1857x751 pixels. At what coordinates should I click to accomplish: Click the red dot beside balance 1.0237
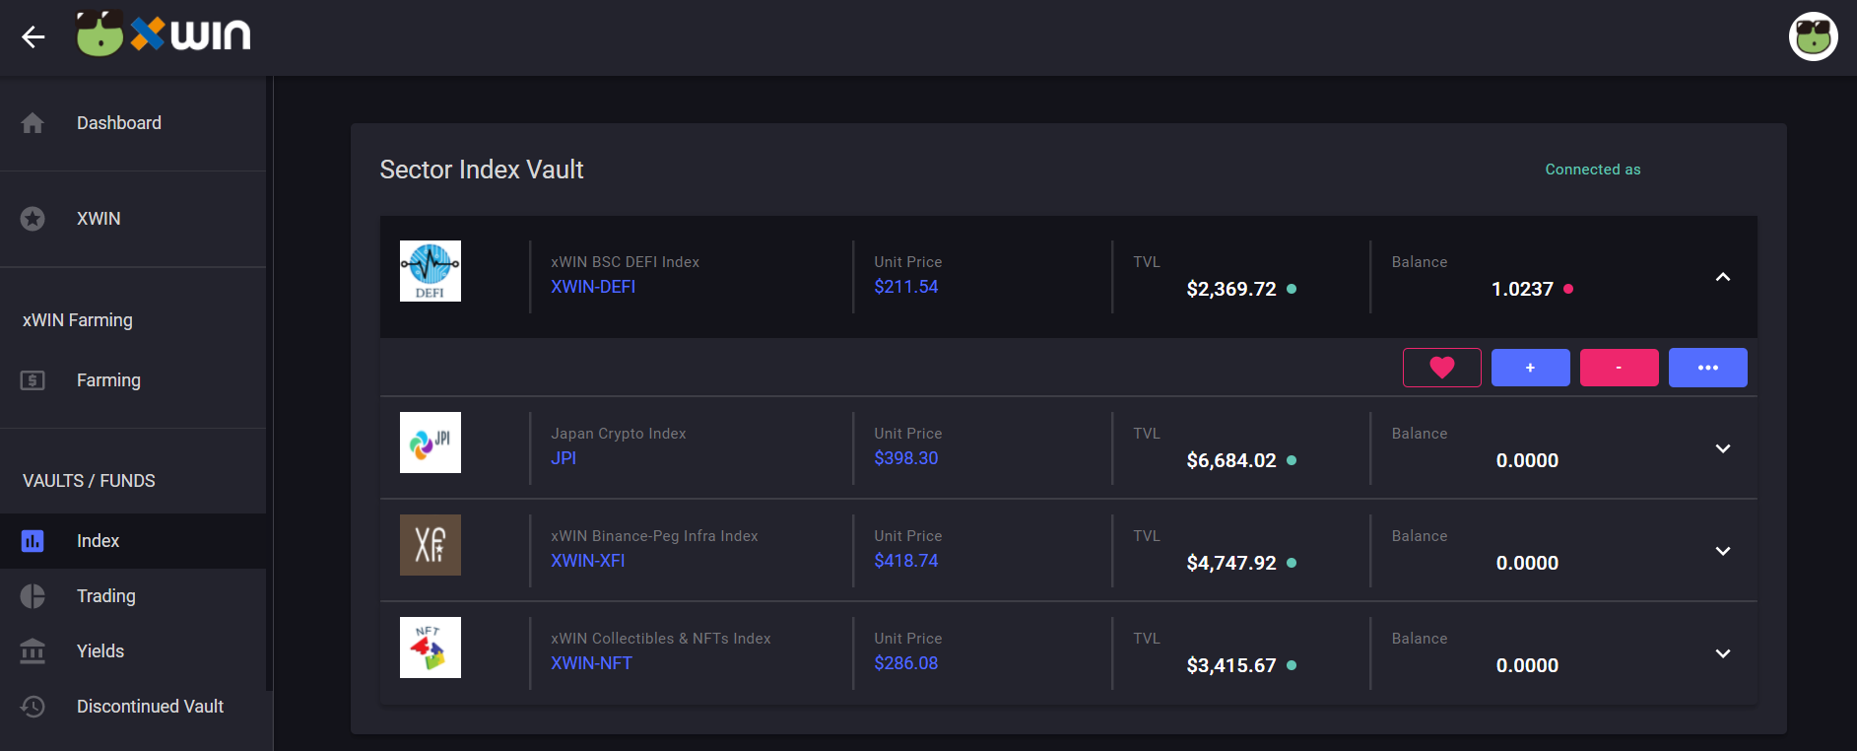pos(1568,289)
